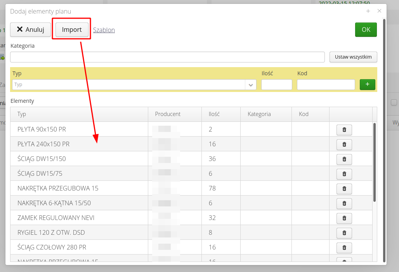Click the Kategoria input field

pyautogui.click(x=167, y=57)
